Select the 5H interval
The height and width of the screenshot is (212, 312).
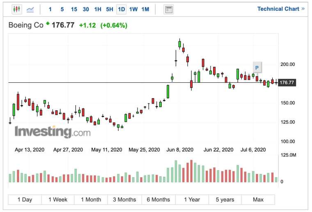coord(110,9)
